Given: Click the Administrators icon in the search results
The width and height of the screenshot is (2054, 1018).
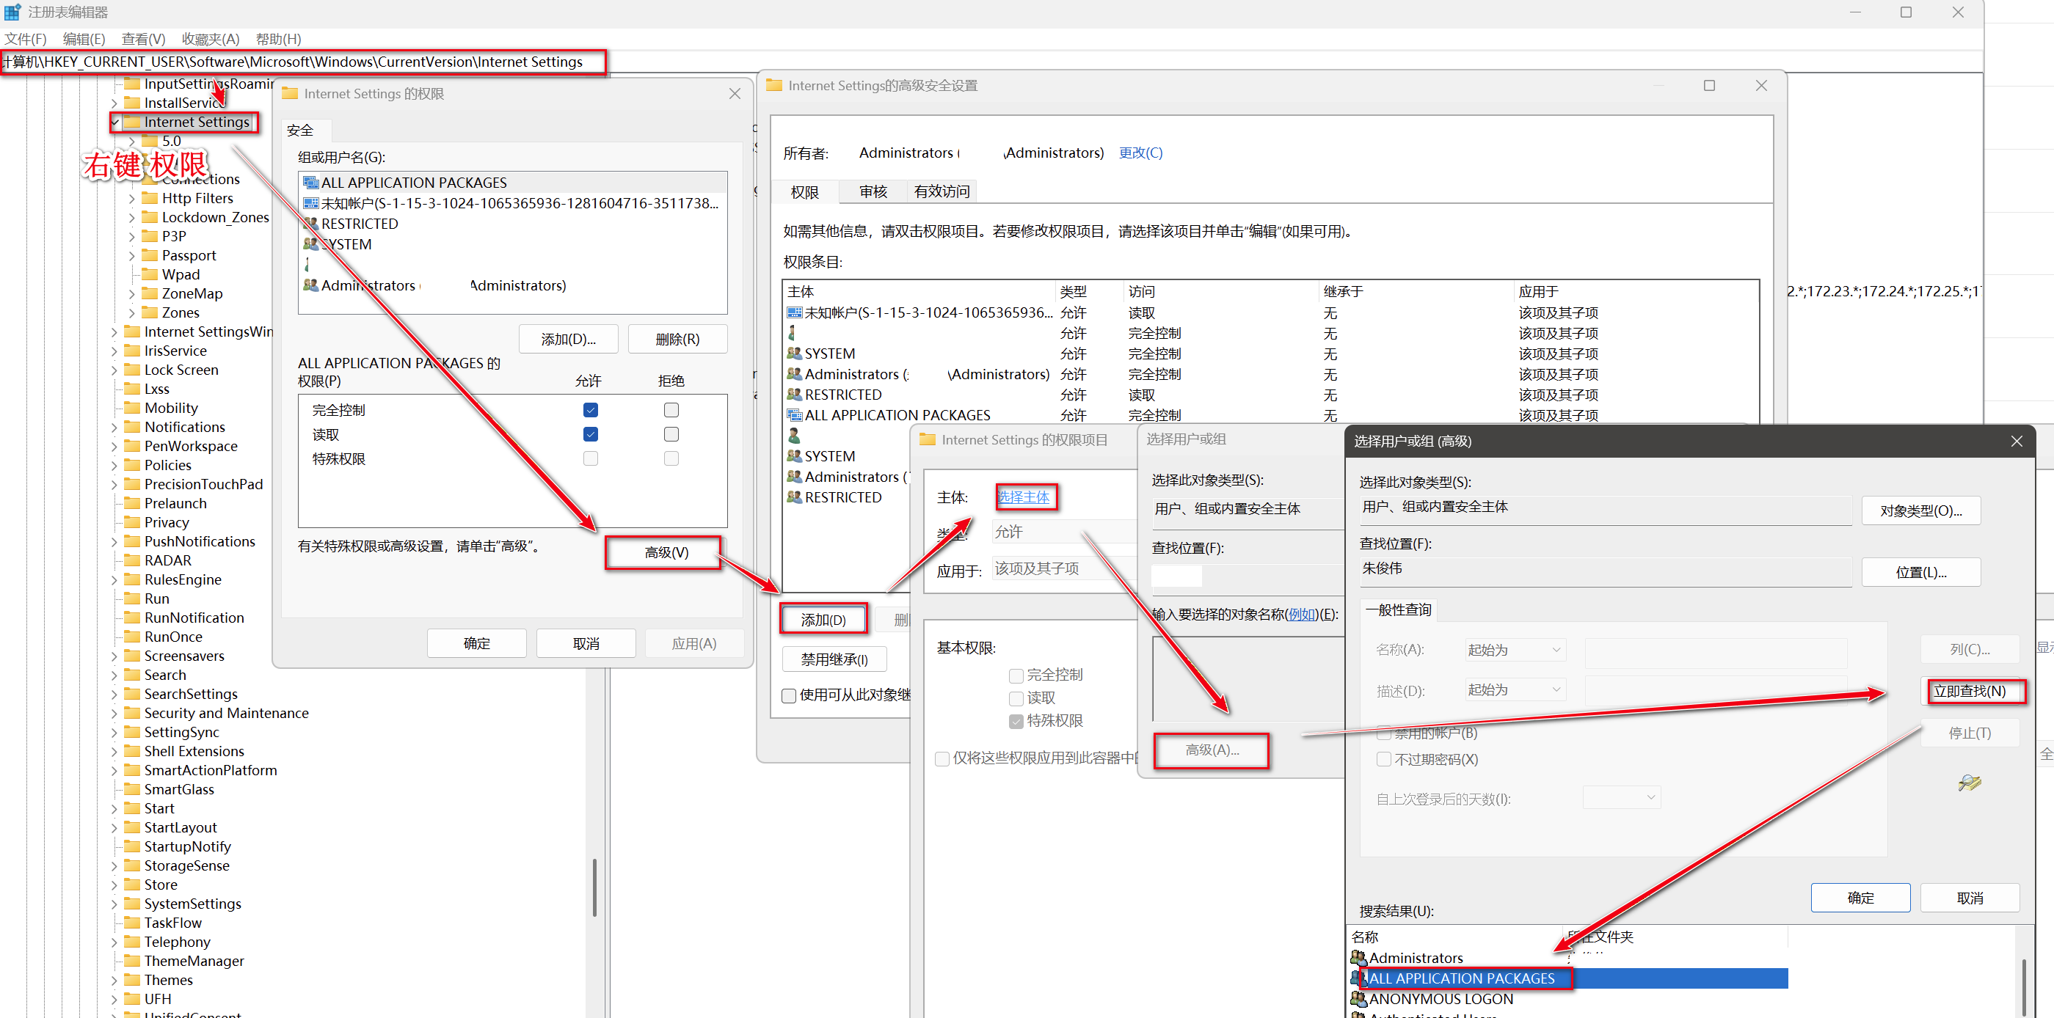Looking at the screenshot, I should pos(1358,957).
